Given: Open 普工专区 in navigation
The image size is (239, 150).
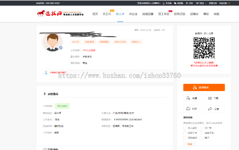Looking at the screenshot, I should [164, 14].
